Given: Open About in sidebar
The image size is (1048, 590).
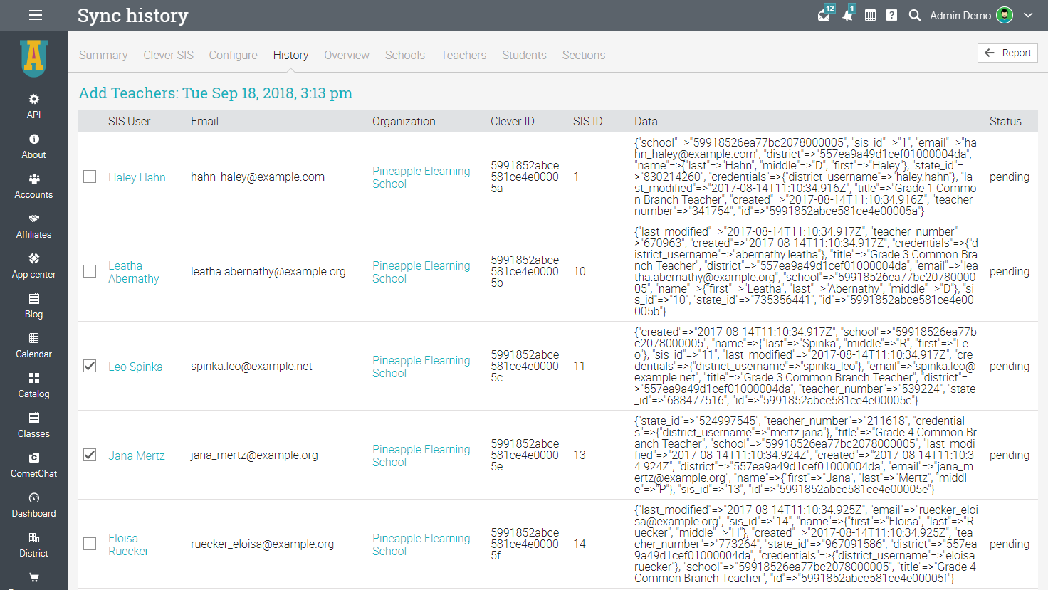Looking at the screenshot, I should coord(33,146).
